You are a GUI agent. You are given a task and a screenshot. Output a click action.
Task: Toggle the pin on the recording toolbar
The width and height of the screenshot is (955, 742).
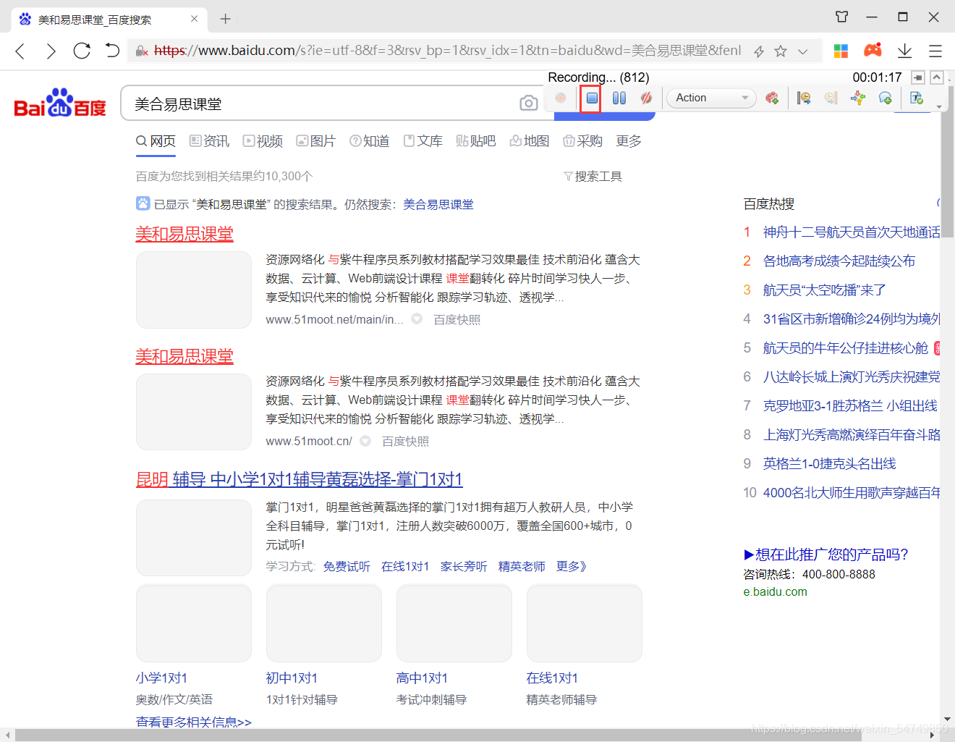point(917,77)
